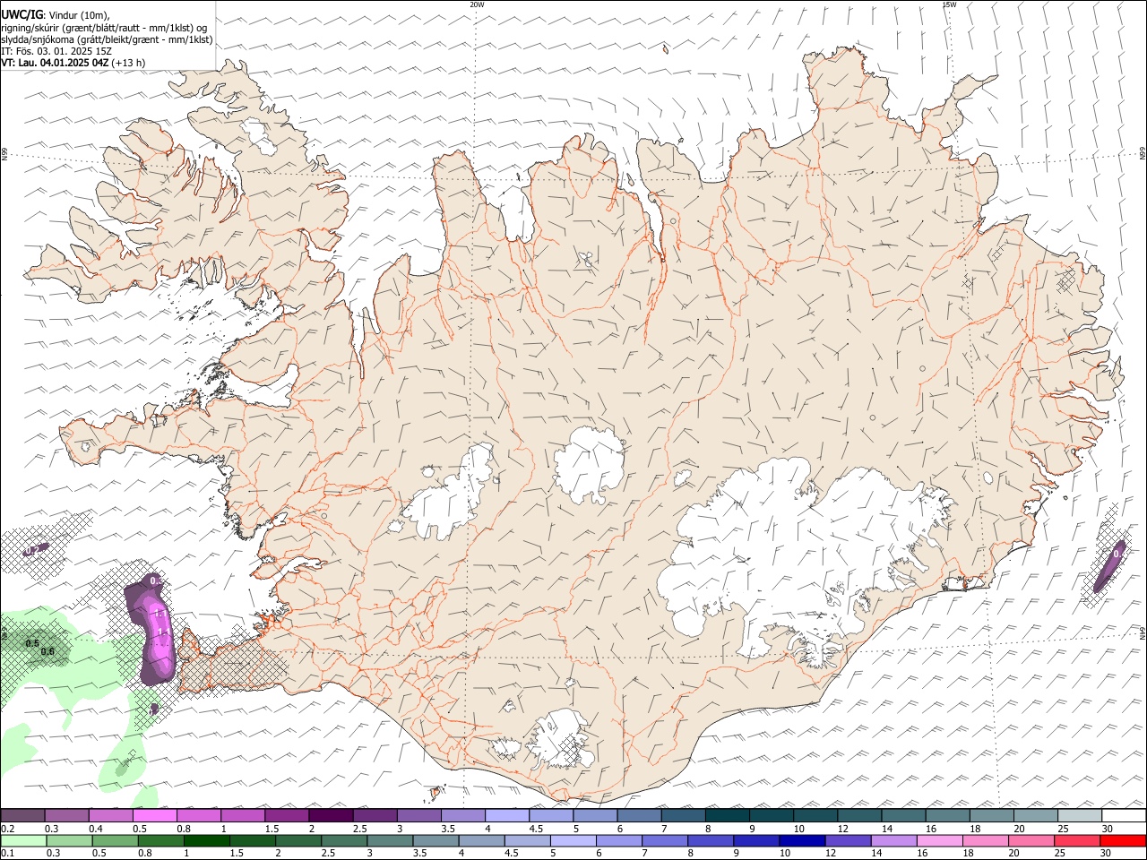Click the 'rigning/skúrir' legend description line
The width and height of the screenshot is (1147, 860).
(x=104, y=27)
